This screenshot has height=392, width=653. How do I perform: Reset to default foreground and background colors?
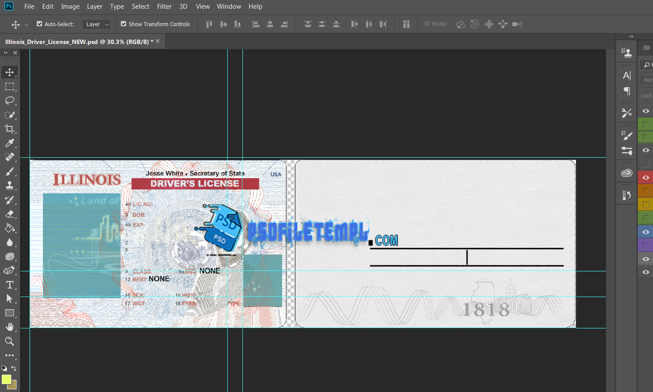4,368
